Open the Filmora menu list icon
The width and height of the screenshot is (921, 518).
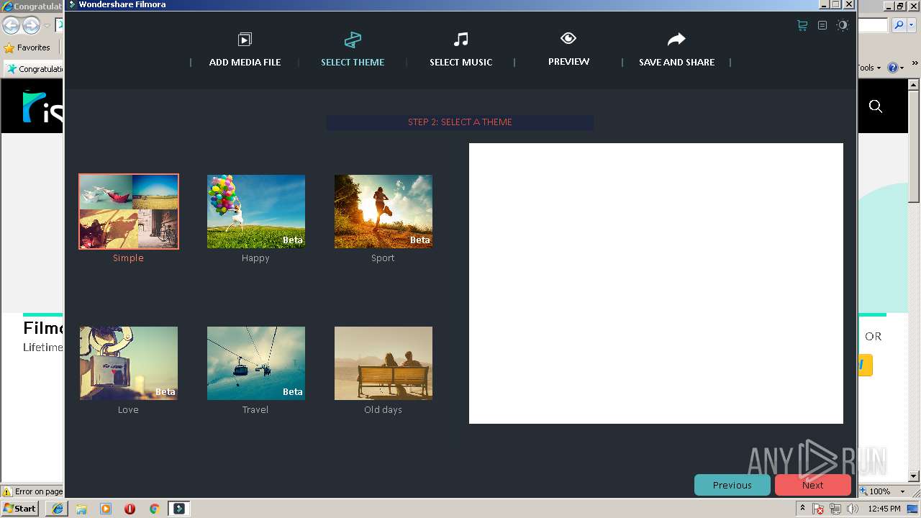point(822,25)
